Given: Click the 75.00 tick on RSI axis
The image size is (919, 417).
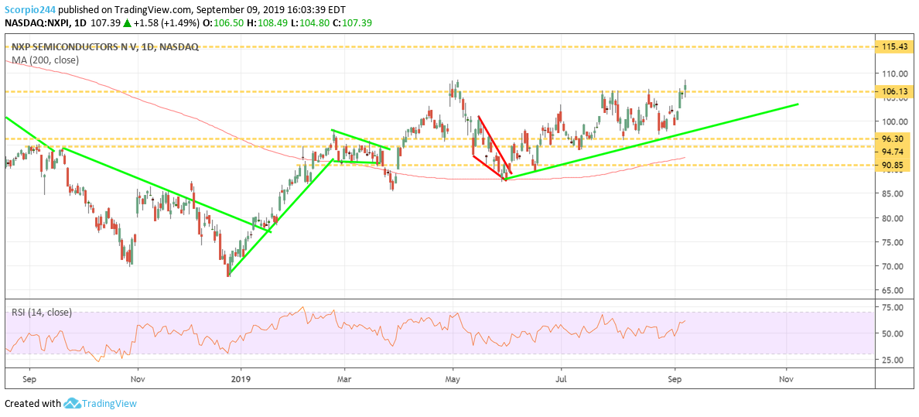Looking at the screenshot, I should (x=894, y=307).
